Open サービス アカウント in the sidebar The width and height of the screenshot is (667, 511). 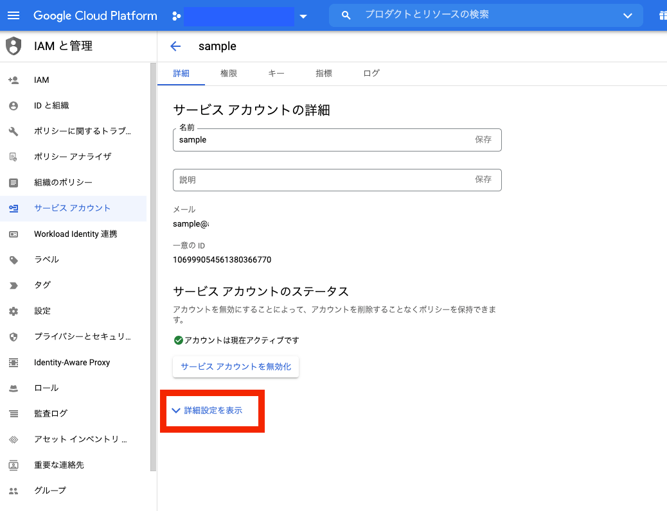[x=71, y=208]
